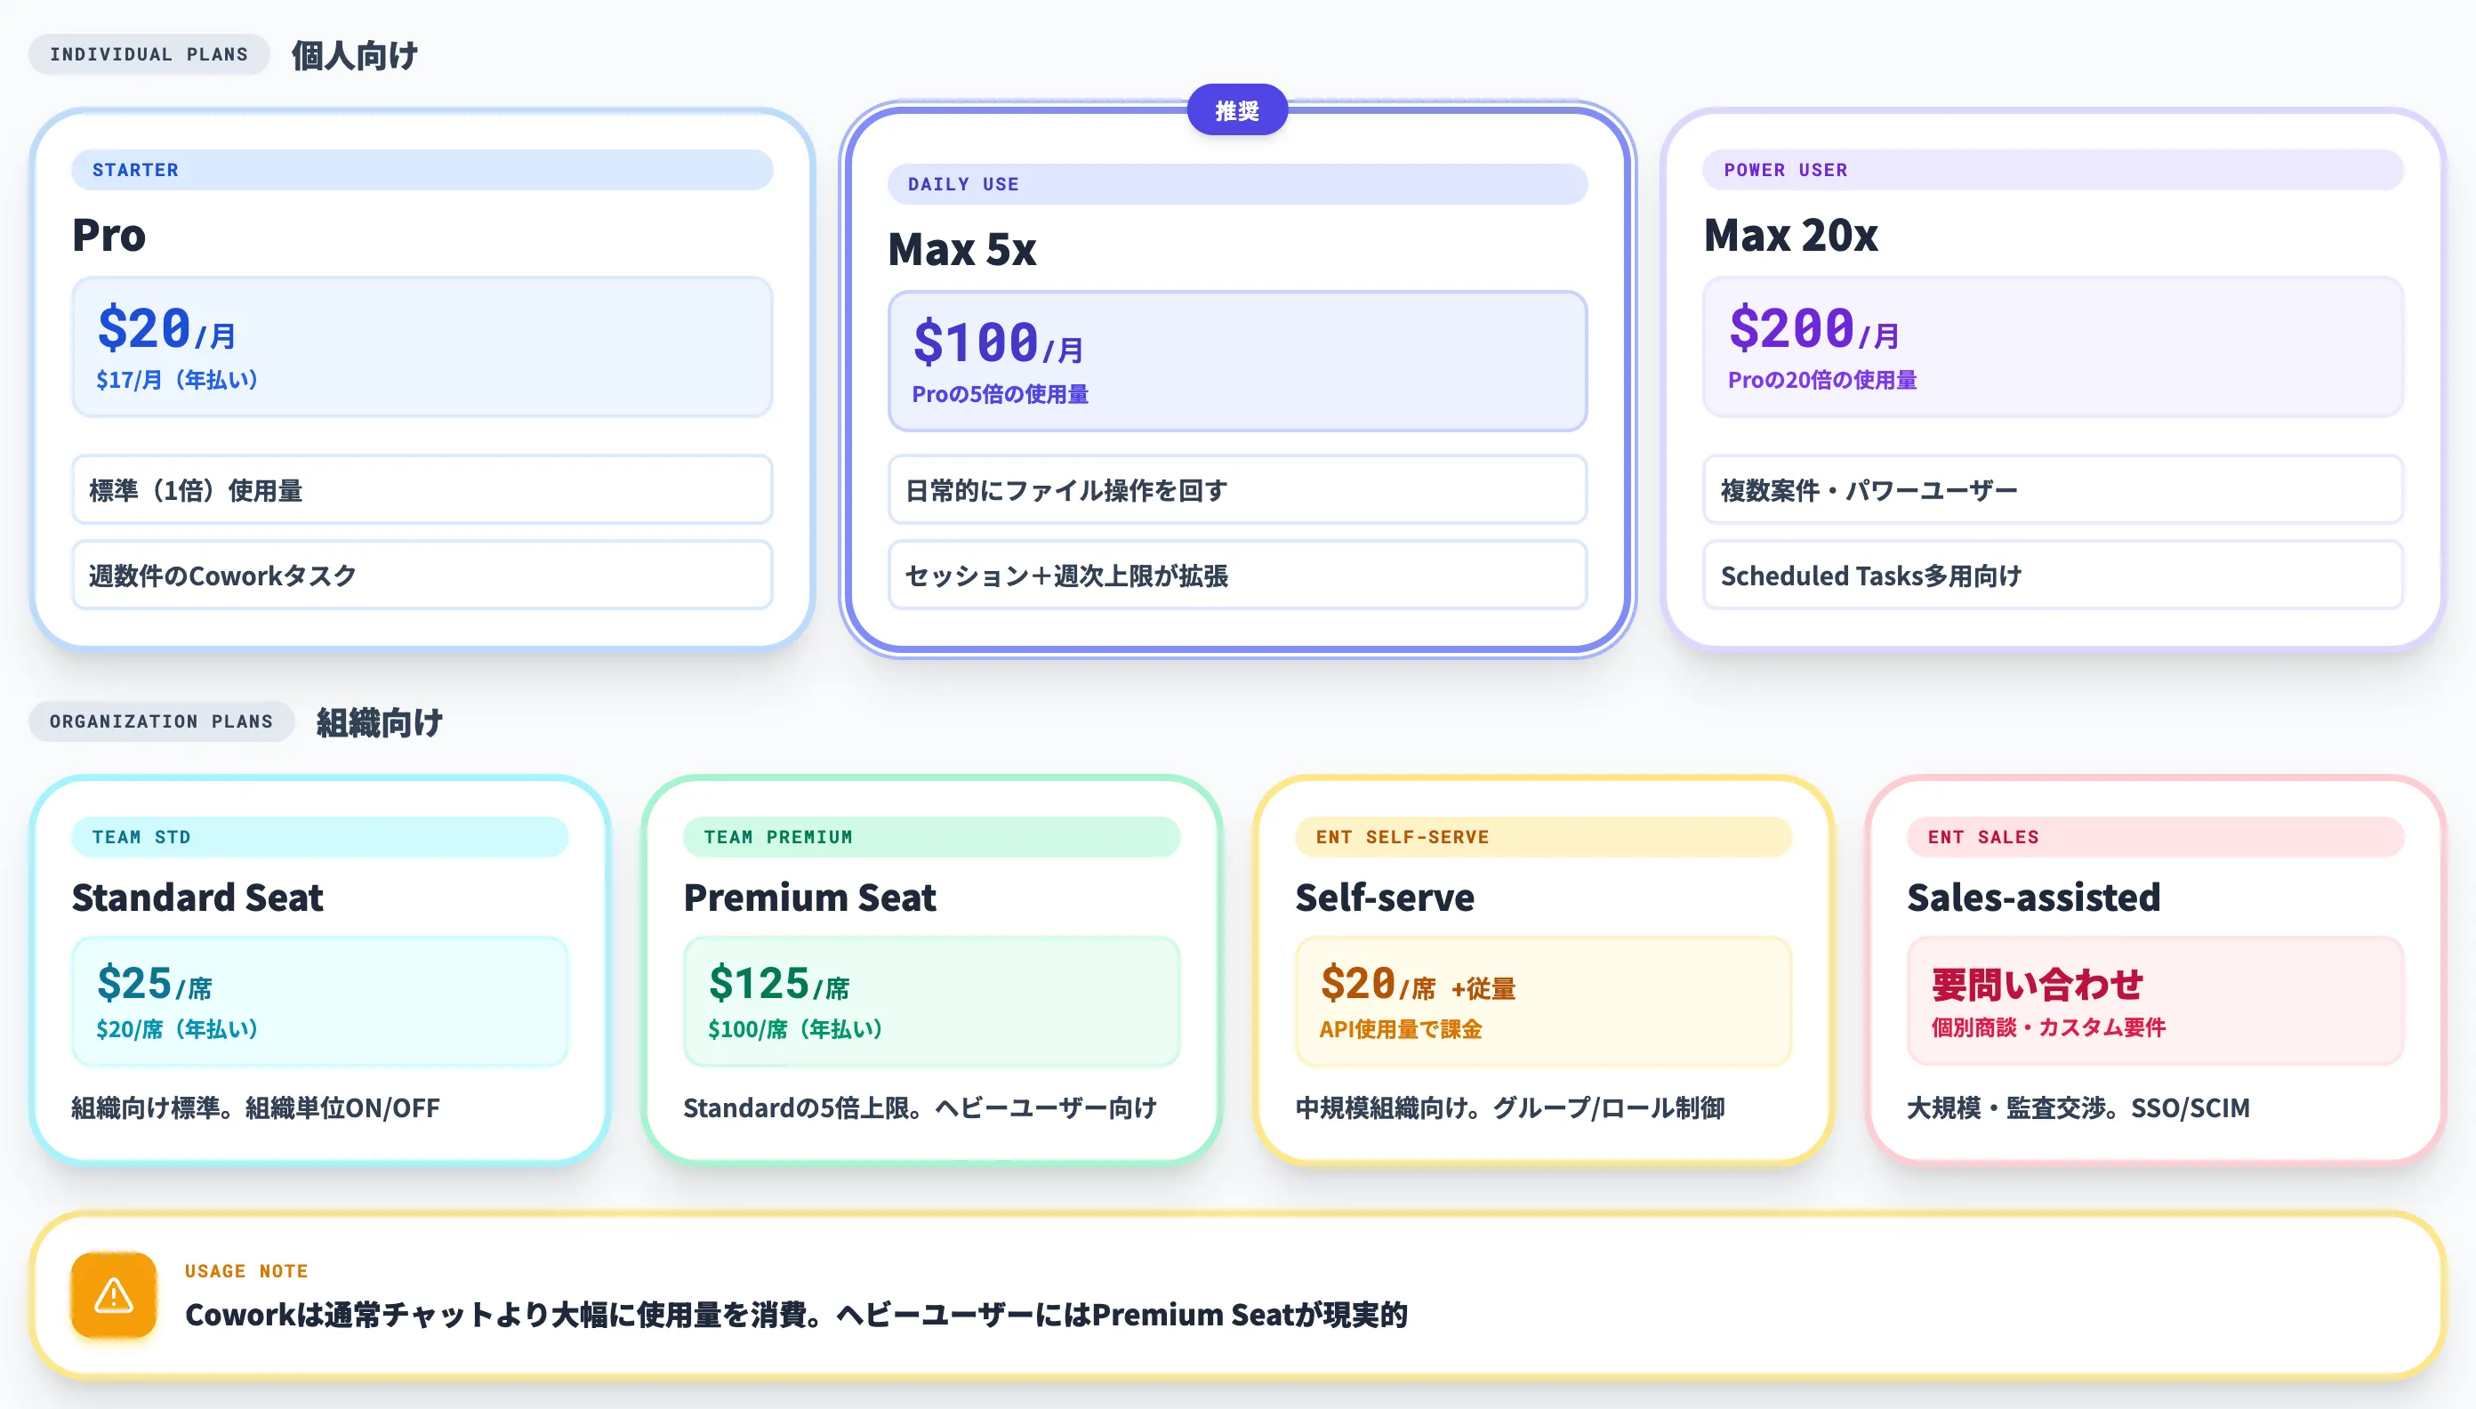Click the Proの20倍の使用量 text
Screen dimensions: 2476x1409
point(1823,381)
